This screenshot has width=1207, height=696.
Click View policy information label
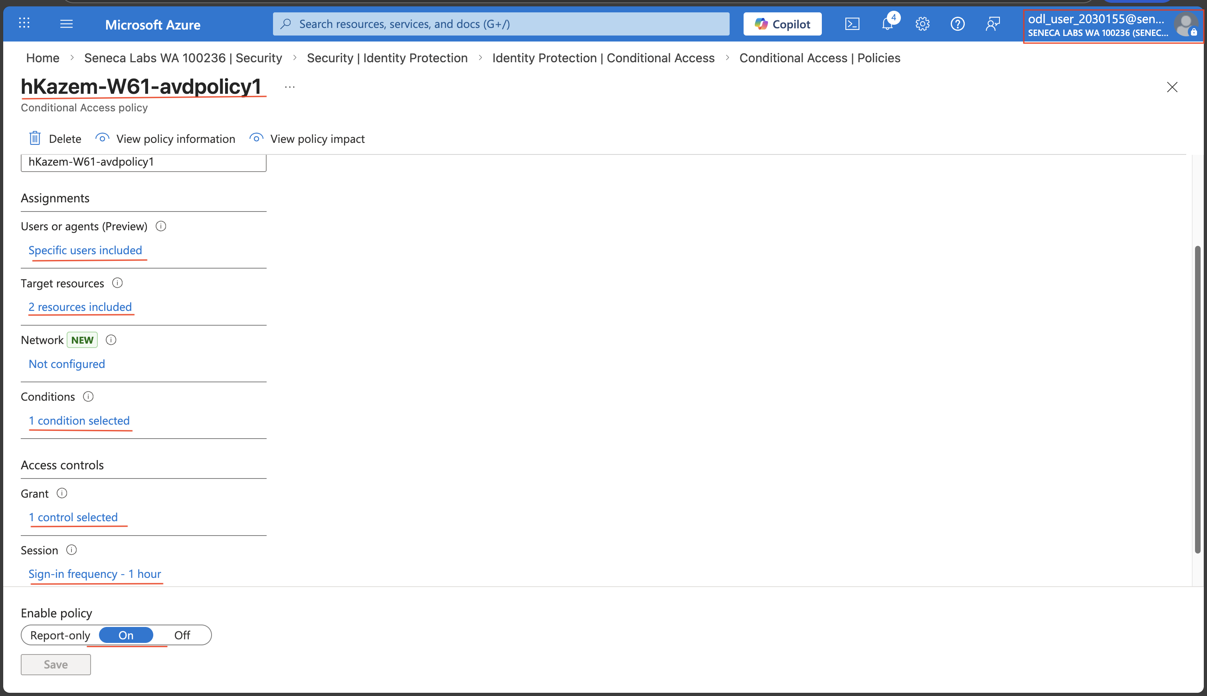176,138
